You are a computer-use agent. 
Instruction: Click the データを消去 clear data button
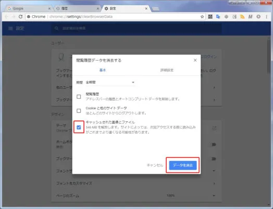point(183,165)
